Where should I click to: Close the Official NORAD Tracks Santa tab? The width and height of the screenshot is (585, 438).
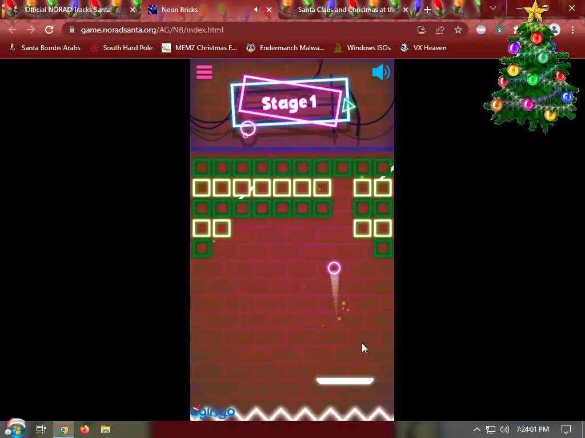coord(133,10)
